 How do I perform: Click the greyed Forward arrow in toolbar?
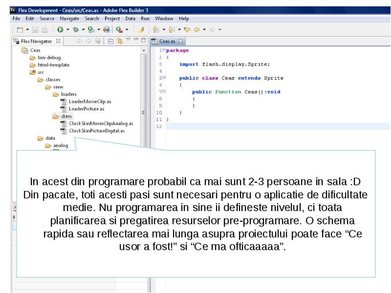pyautogui.click(x=212, y=30)
